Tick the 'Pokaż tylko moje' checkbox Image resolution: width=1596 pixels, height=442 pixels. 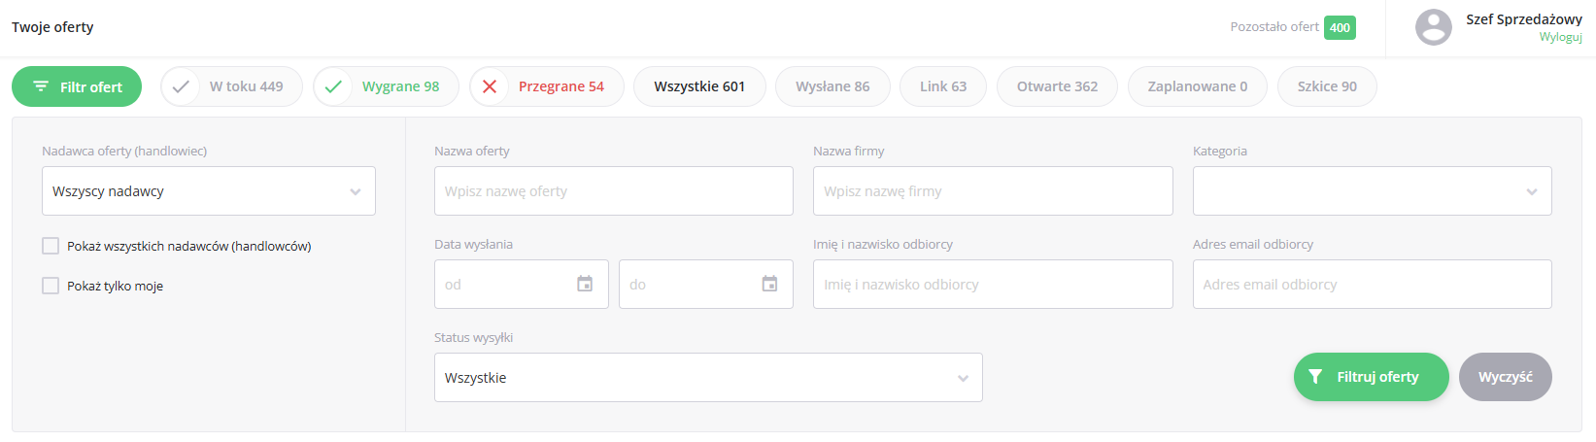tap(51, 286)
